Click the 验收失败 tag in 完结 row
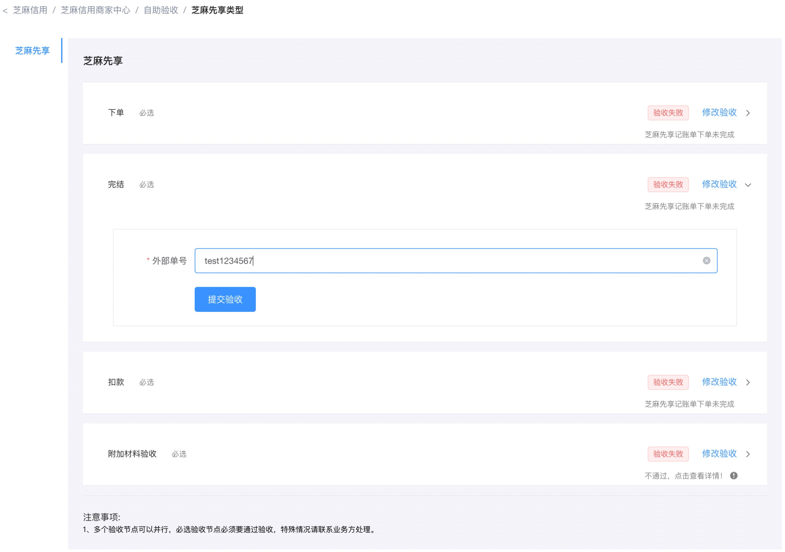 pos(668,185)
